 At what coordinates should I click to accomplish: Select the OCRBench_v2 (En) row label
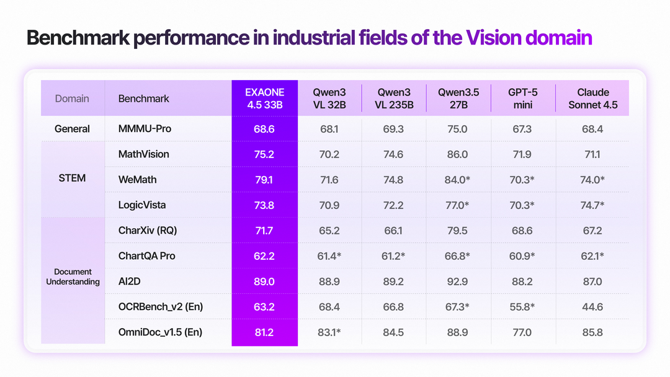(161, 307)
